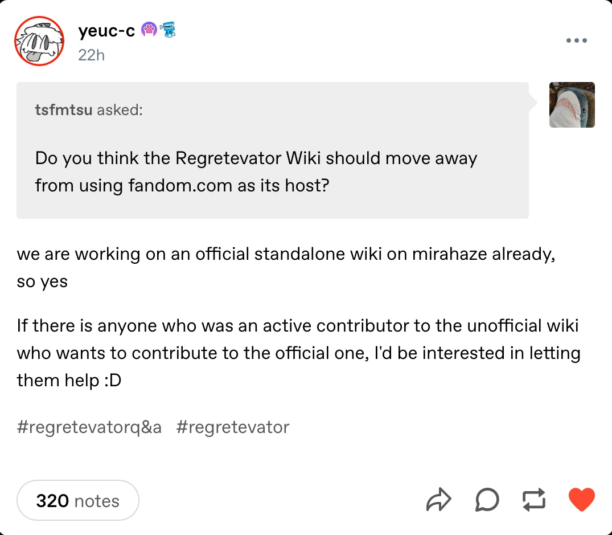The height and width of the screenshot is (535, 612).
Task: Open the three-dot post options menu
Action: pos(576,40)
